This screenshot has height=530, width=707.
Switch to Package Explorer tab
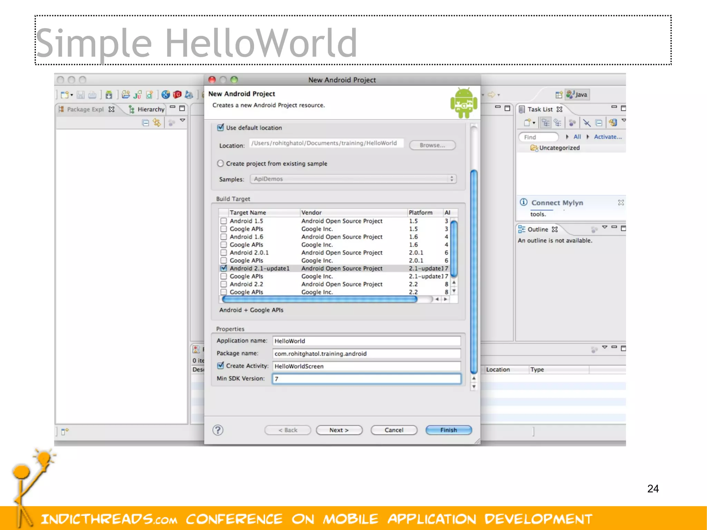point(86,109)
